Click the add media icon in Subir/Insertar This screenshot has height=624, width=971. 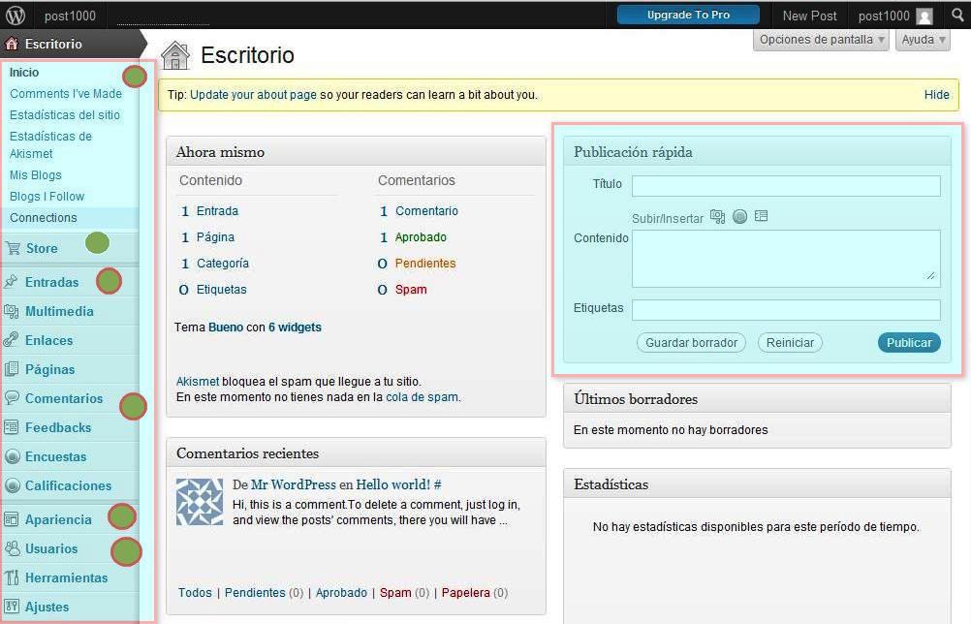pyautogui.click(x=717, y=217)
